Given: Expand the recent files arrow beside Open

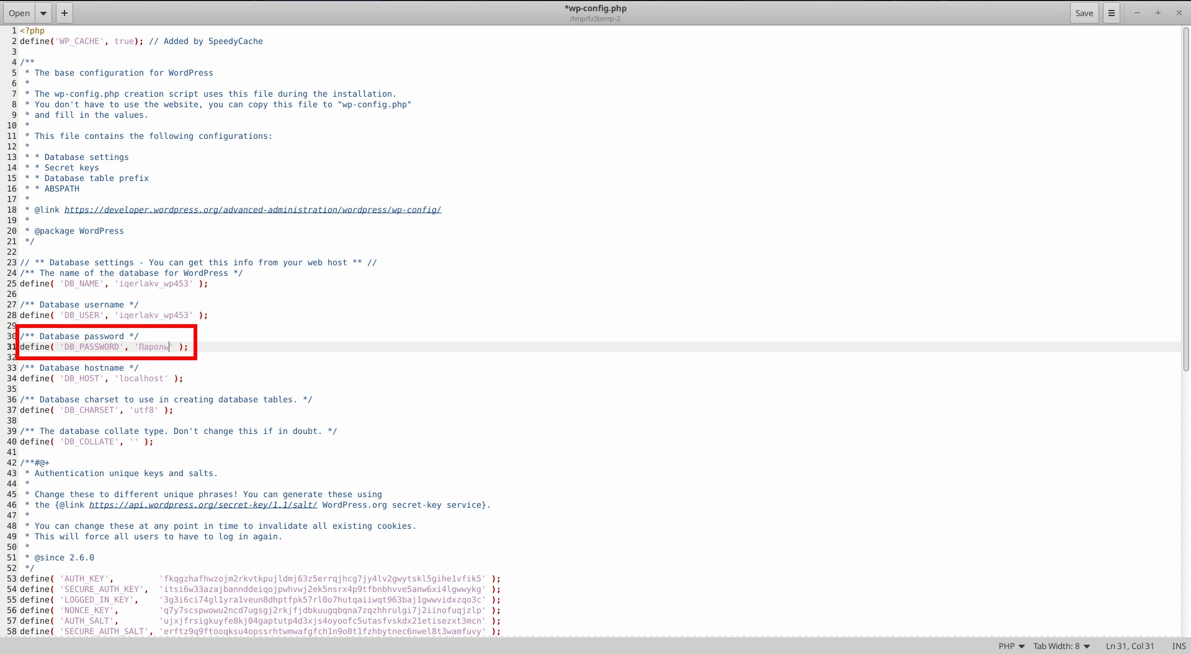Looking at the screenshot, I should (x=43, y=13).
